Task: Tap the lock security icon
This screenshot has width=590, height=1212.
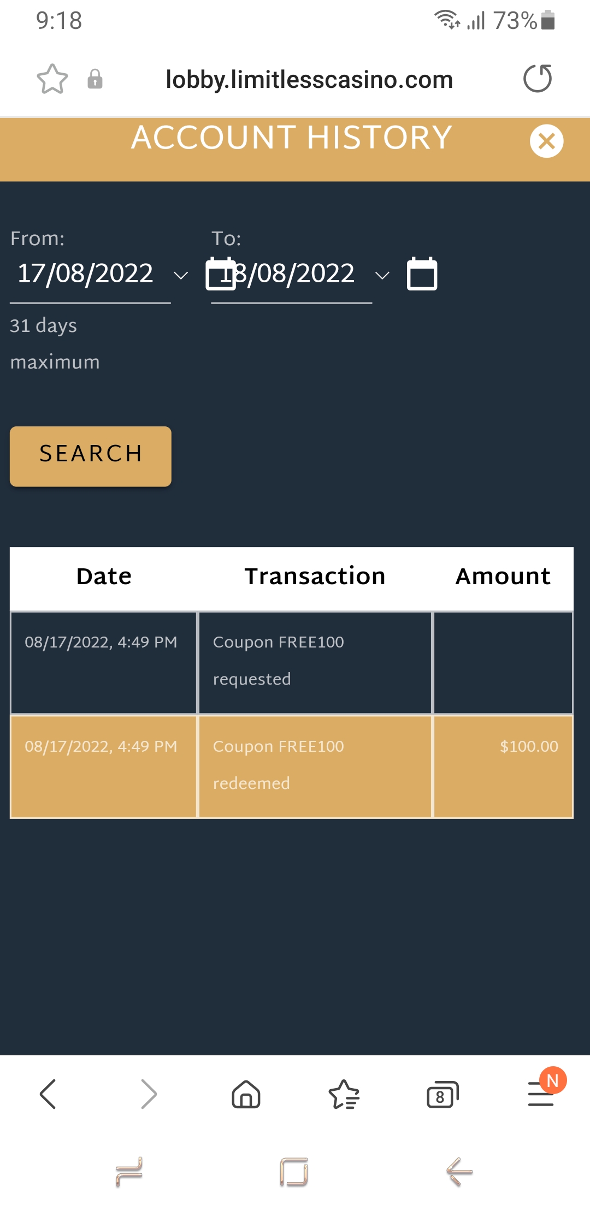Action: [95, 79]
